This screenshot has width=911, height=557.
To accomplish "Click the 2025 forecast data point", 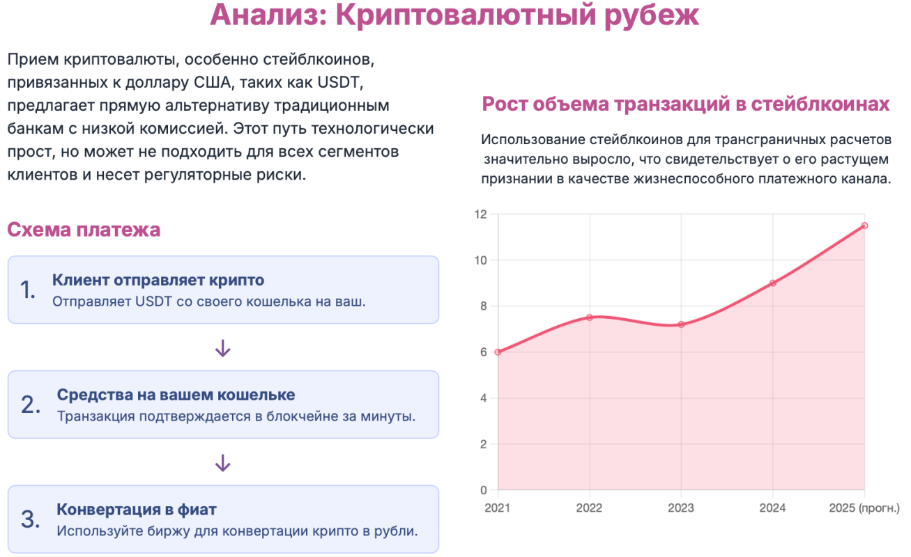I will 864,226.
